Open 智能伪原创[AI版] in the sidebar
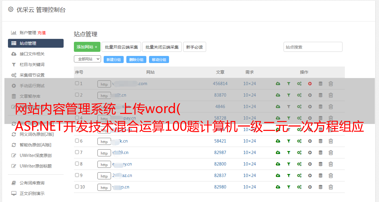 pos(36,145)
